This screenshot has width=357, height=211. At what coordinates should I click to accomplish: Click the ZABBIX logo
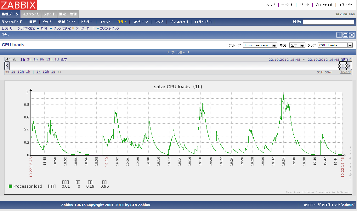[19, 5]
